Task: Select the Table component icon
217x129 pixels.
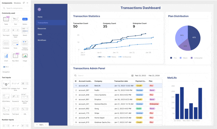Action: (6, 19)
